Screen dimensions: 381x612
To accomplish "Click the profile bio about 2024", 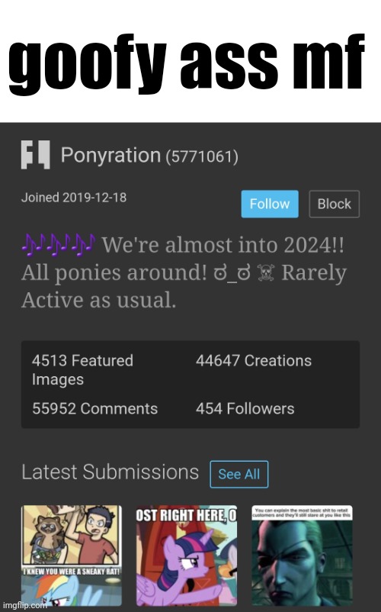I will pyautogui.click(x=184, y=272).
